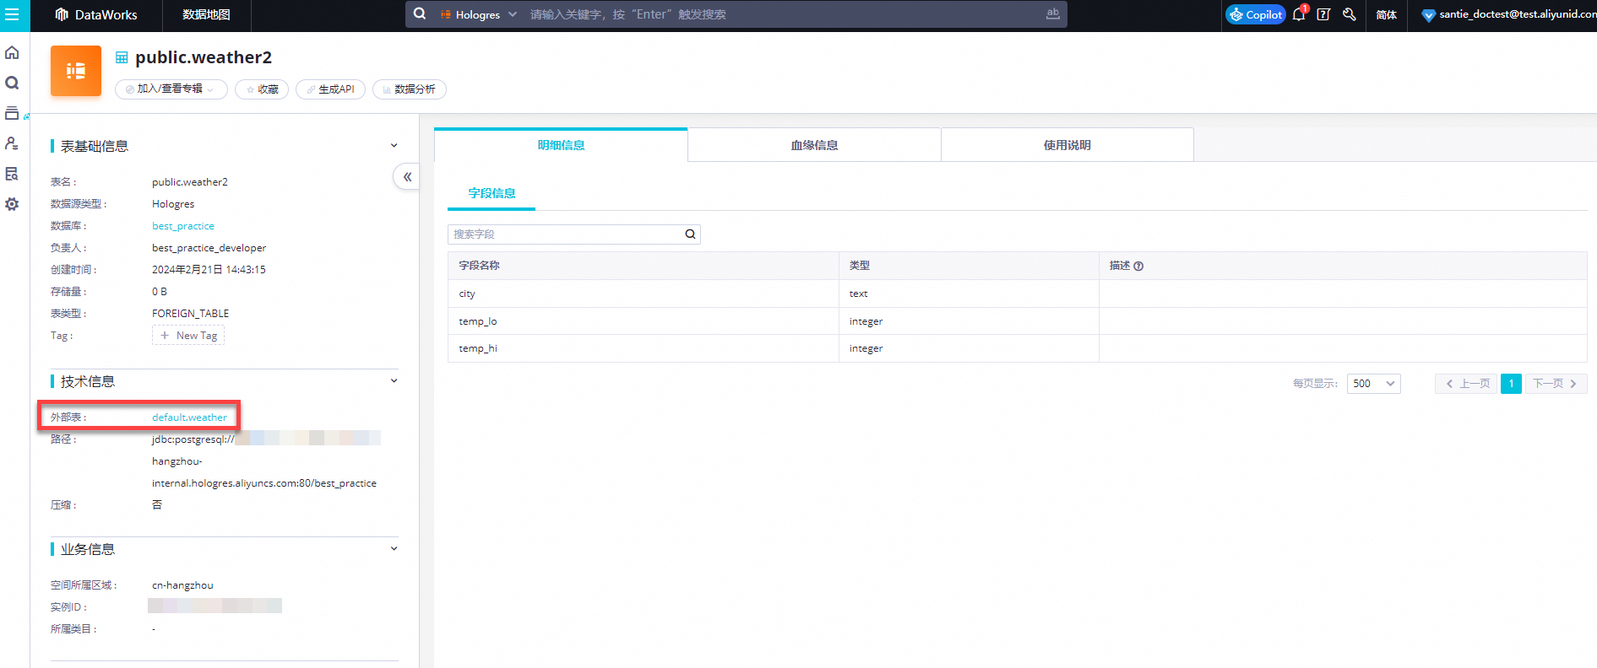Click the 收藏 favorite button
1597x668 pixels.
(x=262, y=89)
